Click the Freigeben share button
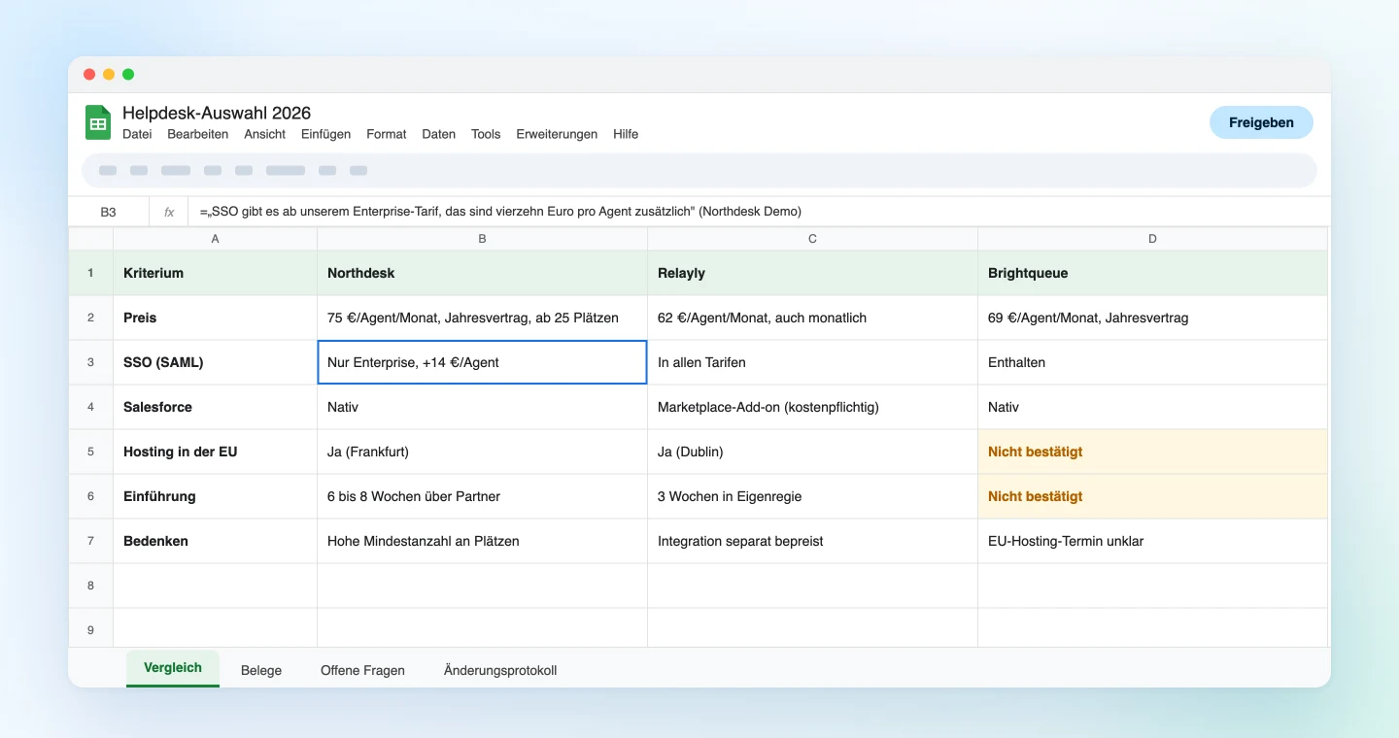The height and width of the screenshot is (738, 1399). pos(1261,122)
